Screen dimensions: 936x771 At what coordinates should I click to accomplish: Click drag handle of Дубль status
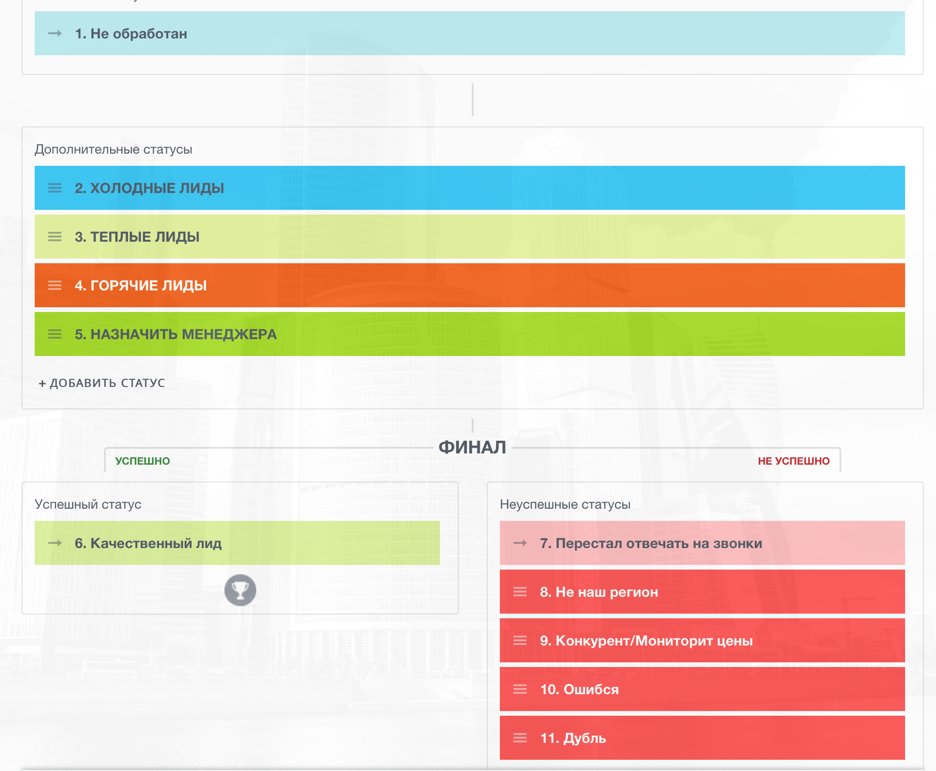(520, 738)
